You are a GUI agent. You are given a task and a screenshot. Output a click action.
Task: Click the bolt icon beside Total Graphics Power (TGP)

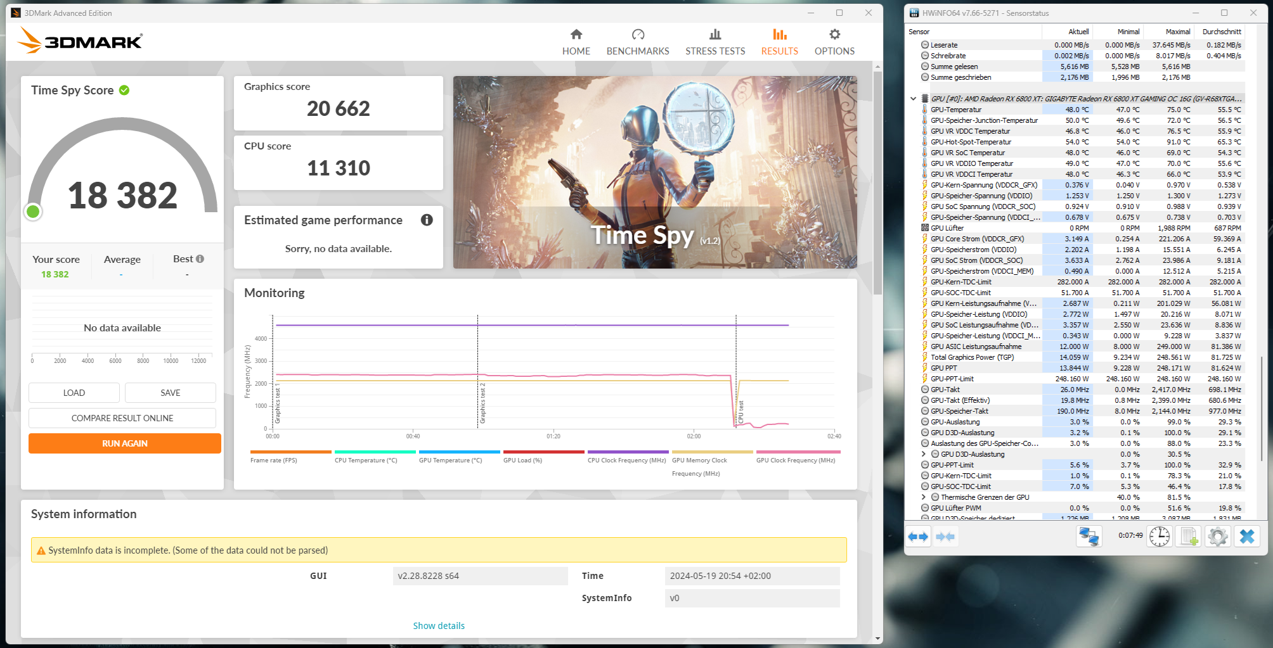tap(925, 357)
